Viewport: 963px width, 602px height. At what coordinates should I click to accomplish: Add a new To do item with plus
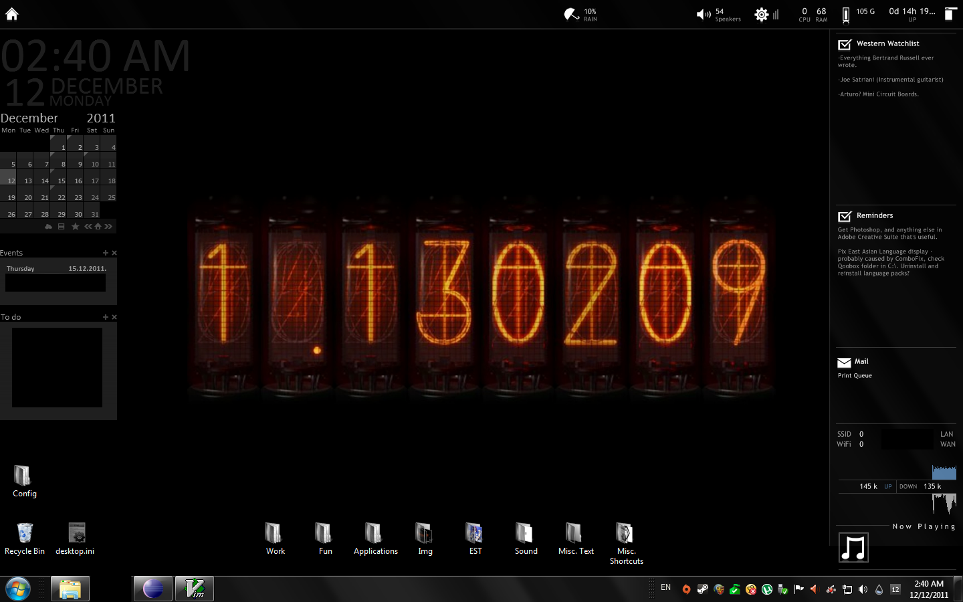point(105,317)
